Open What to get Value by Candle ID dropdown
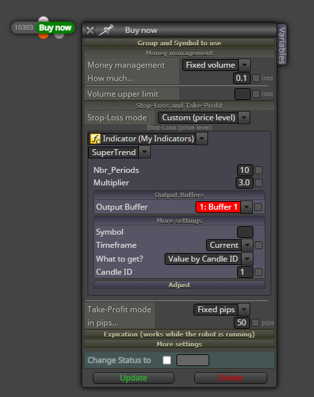 [209, 259]
